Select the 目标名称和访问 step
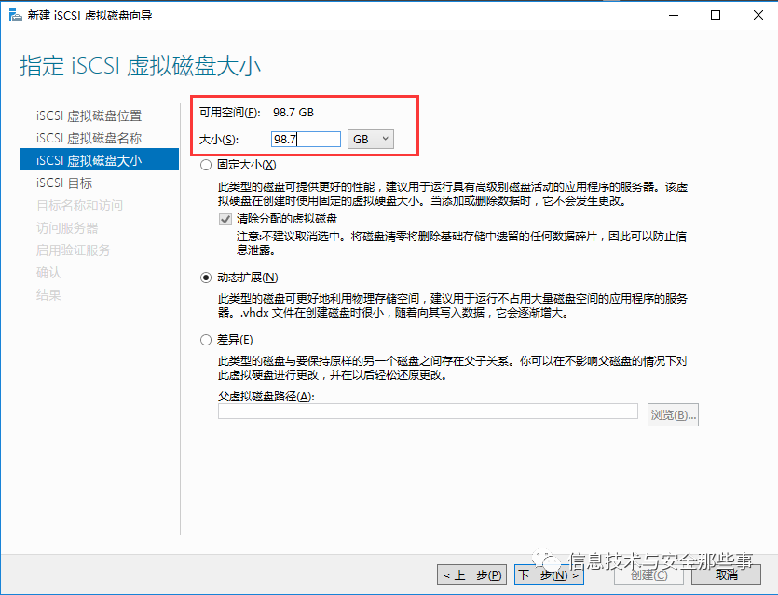 (x=79, y=205)
